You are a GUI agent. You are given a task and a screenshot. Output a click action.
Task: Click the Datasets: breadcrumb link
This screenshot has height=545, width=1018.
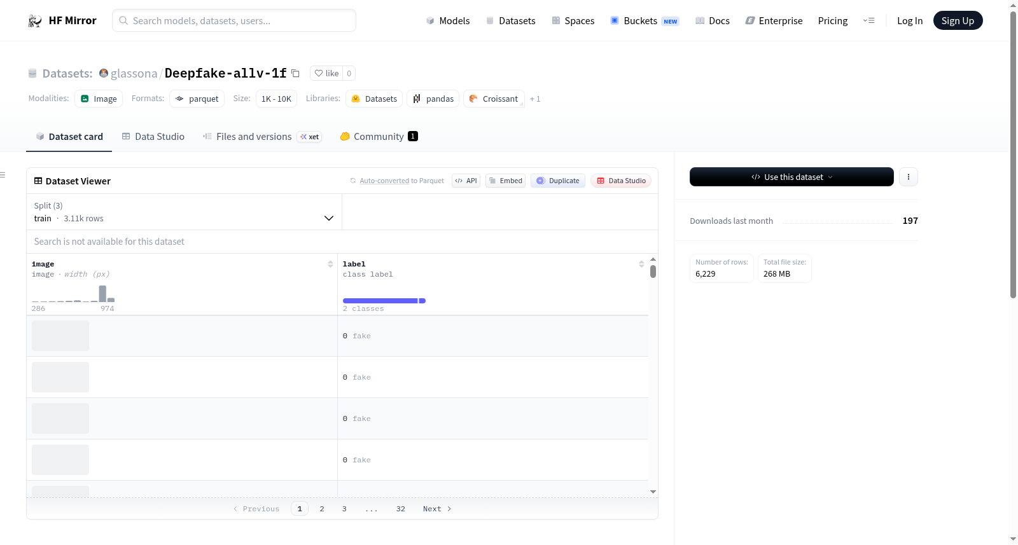67,74
